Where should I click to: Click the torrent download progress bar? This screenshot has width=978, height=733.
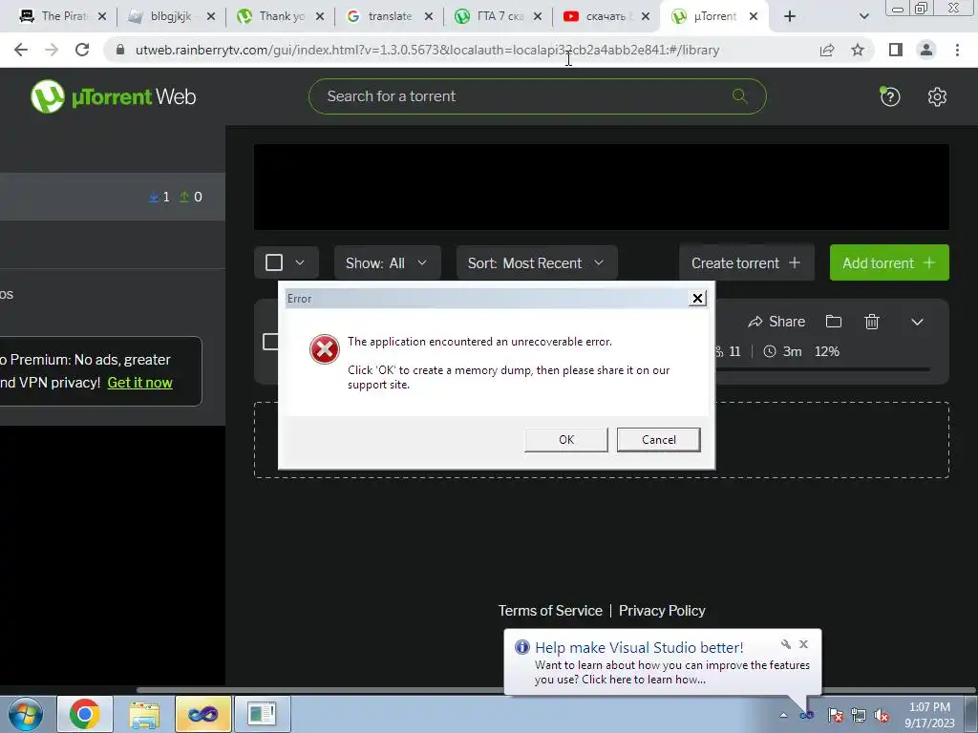click(x=822, y=369)
